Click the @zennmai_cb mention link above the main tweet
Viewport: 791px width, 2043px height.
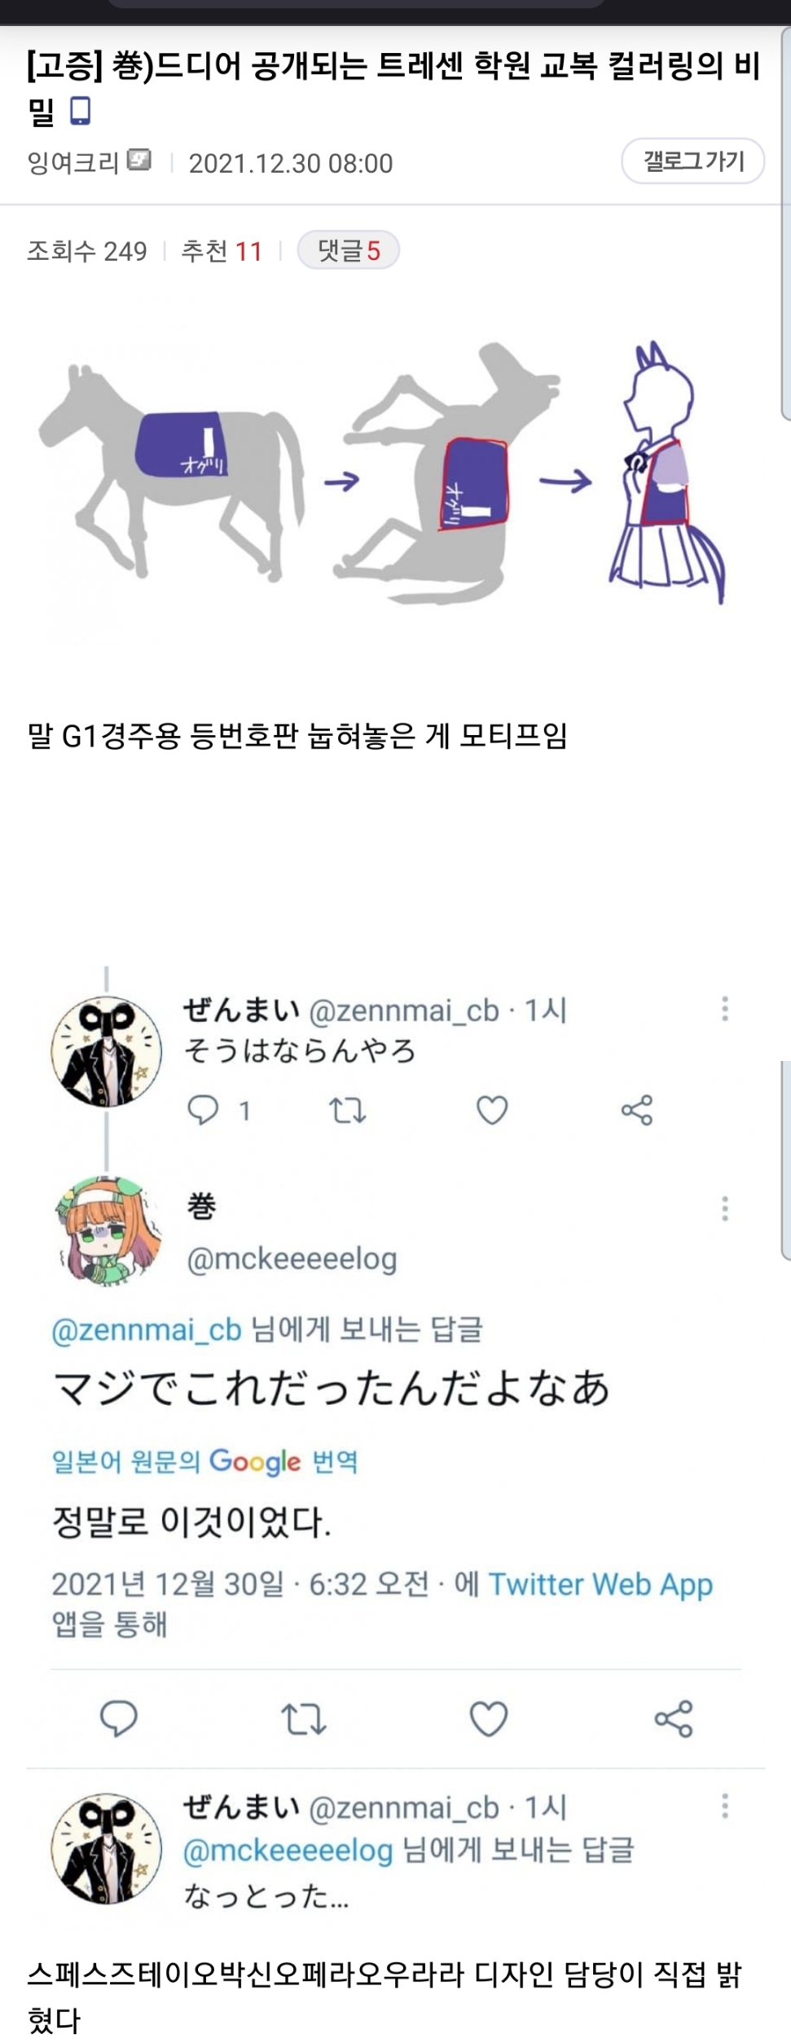coord(147,1330)
